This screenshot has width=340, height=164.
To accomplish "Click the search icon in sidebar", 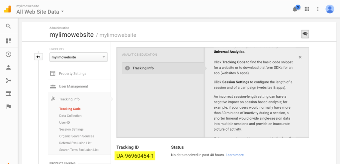I will coord(8,27).
